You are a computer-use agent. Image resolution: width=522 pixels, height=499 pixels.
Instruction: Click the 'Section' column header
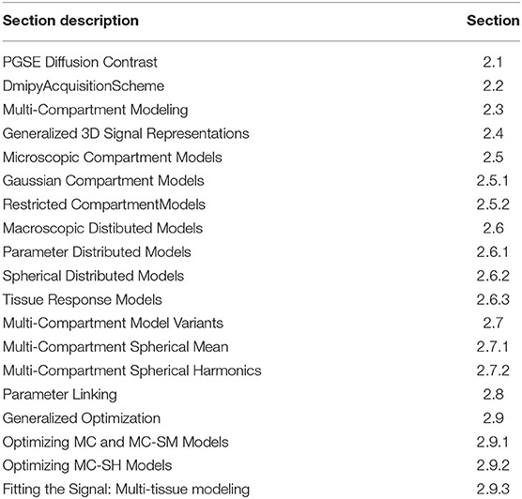[x=493, y=21]
